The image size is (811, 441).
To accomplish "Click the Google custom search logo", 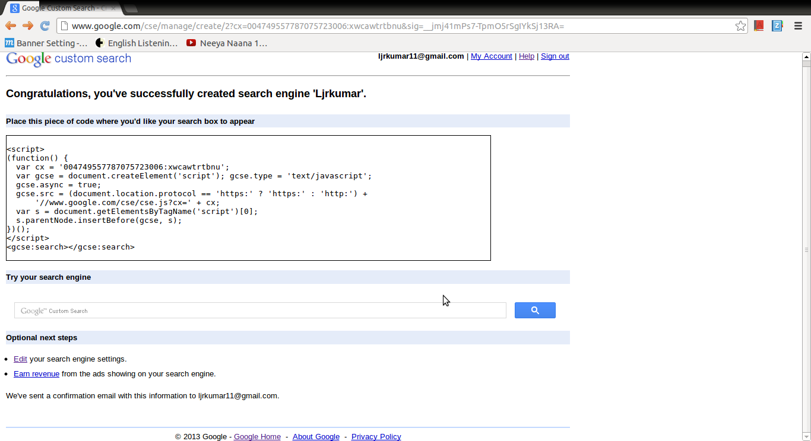I will [68, 59].
